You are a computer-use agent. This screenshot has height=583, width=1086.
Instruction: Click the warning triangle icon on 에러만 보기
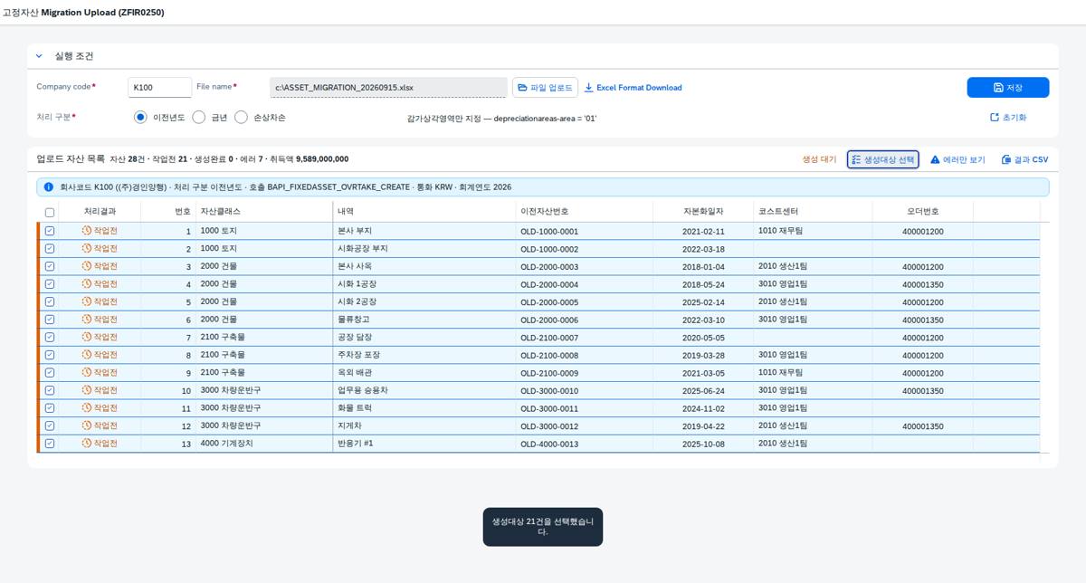point(935,159)
